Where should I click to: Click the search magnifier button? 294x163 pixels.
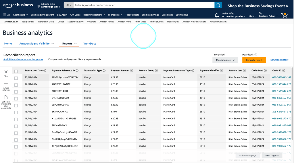218,5
